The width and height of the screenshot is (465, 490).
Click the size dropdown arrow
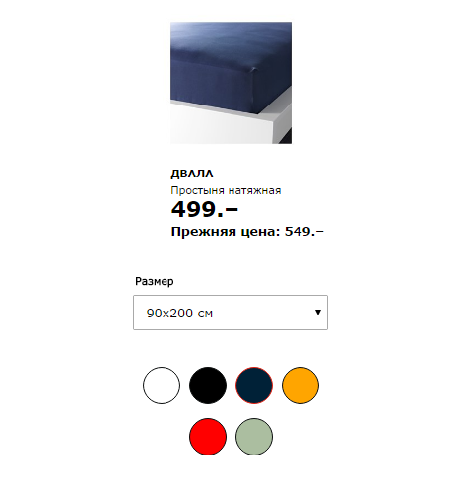pyautogui.click(x=318, y=313)
